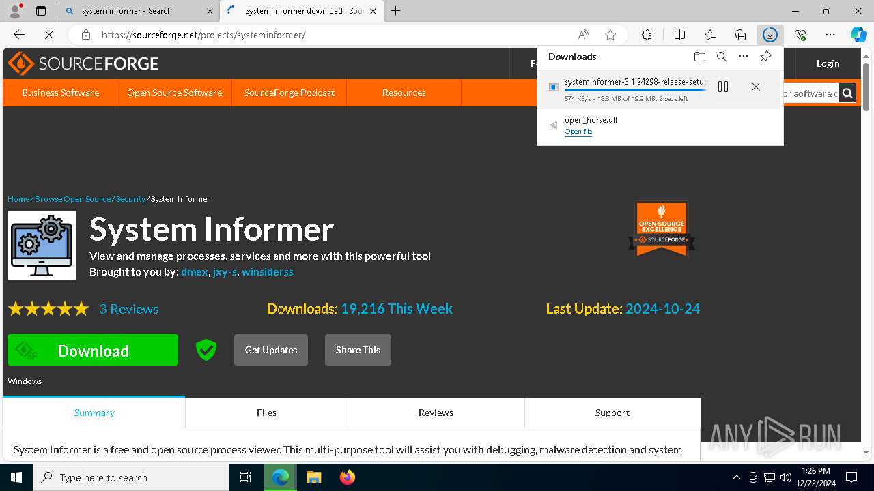This screenshot has height=491, width=874.
Task: Pin the Downloads panel
Action: 766,57
